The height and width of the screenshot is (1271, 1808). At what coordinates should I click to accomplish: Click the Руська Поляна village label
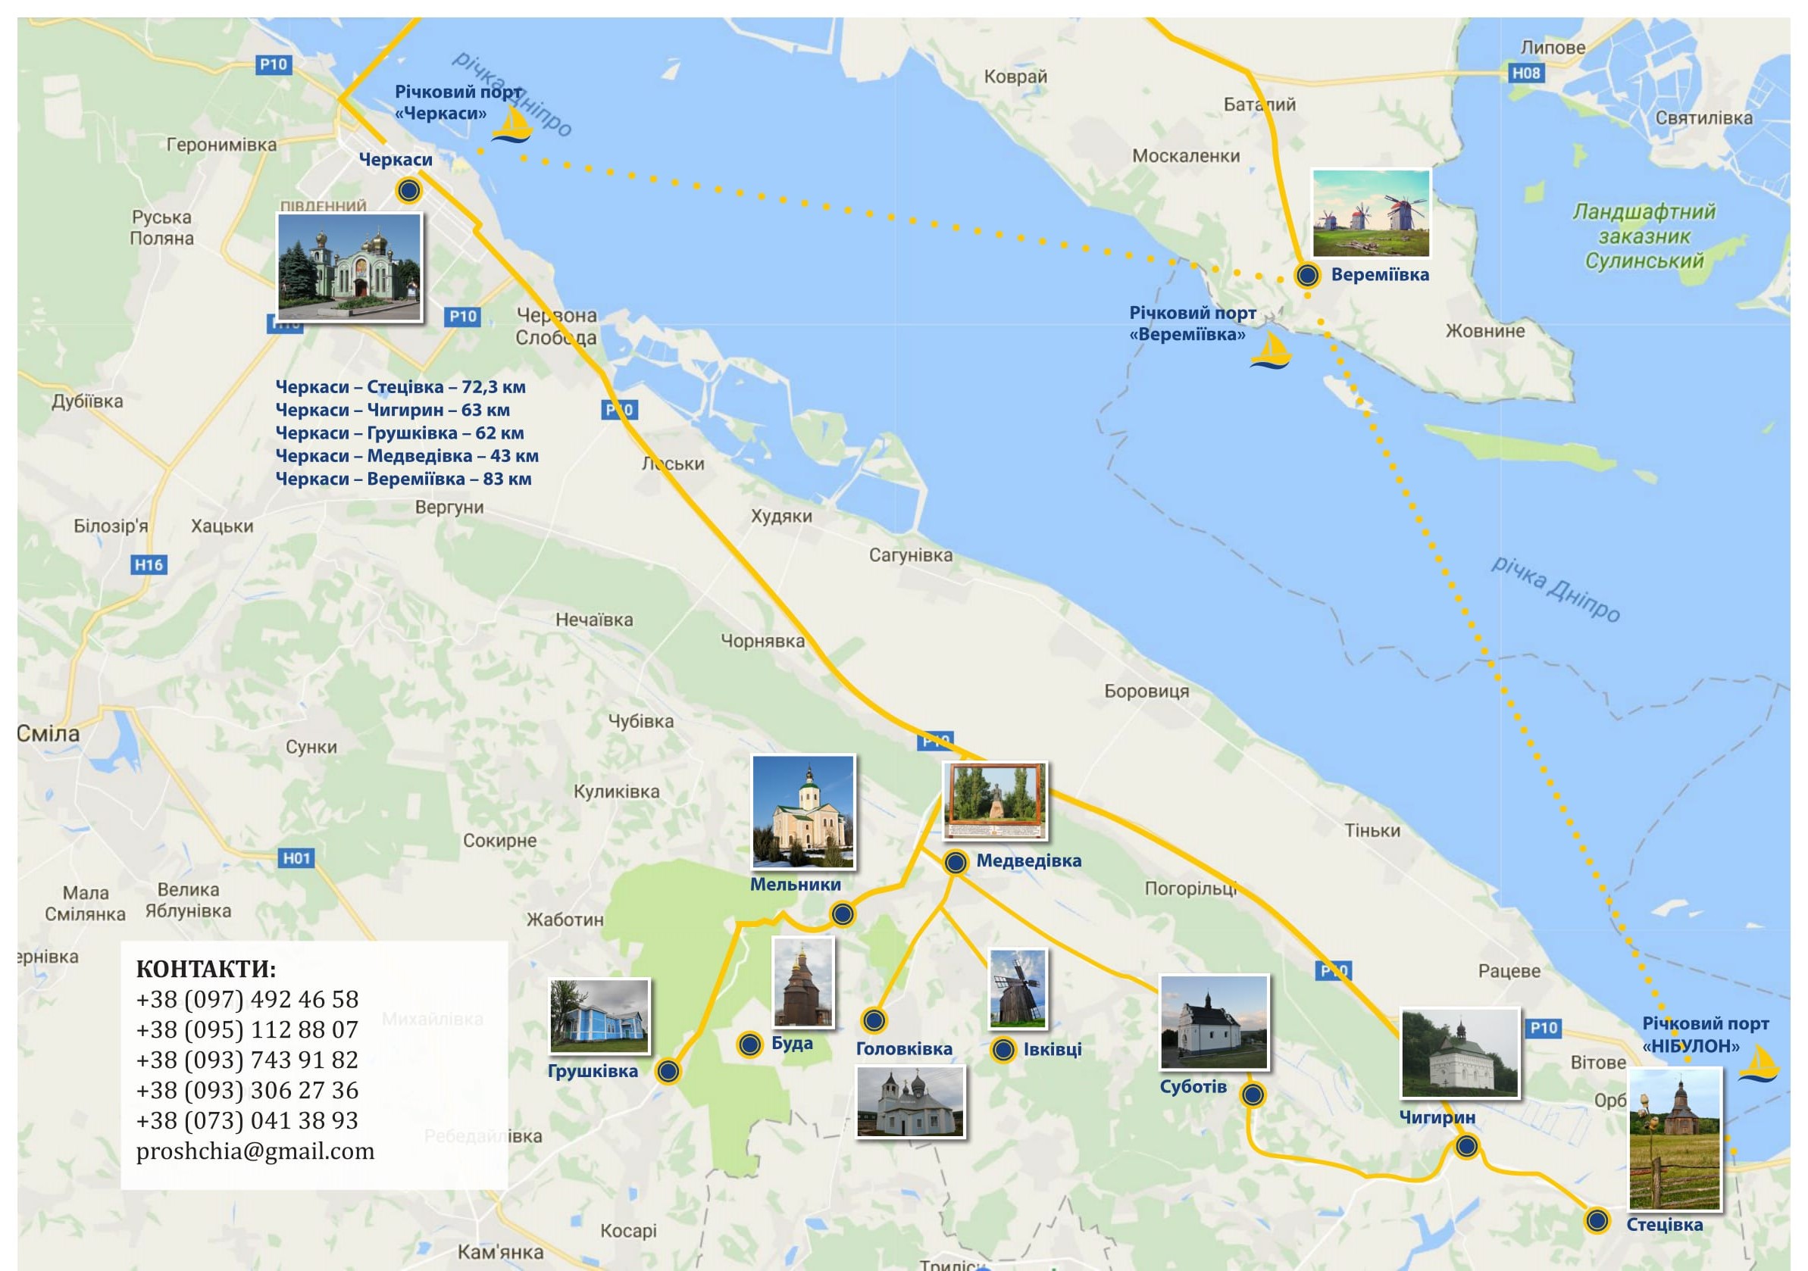tap(162, 227)
